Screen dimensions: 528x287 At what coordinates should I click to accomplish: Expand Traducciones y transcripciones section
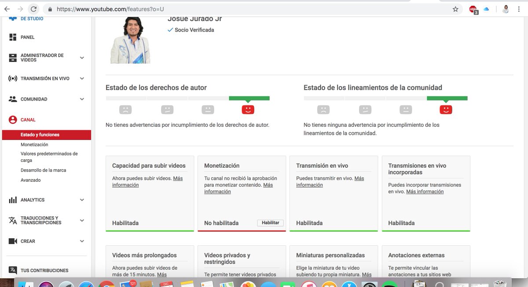pos(82,220)
